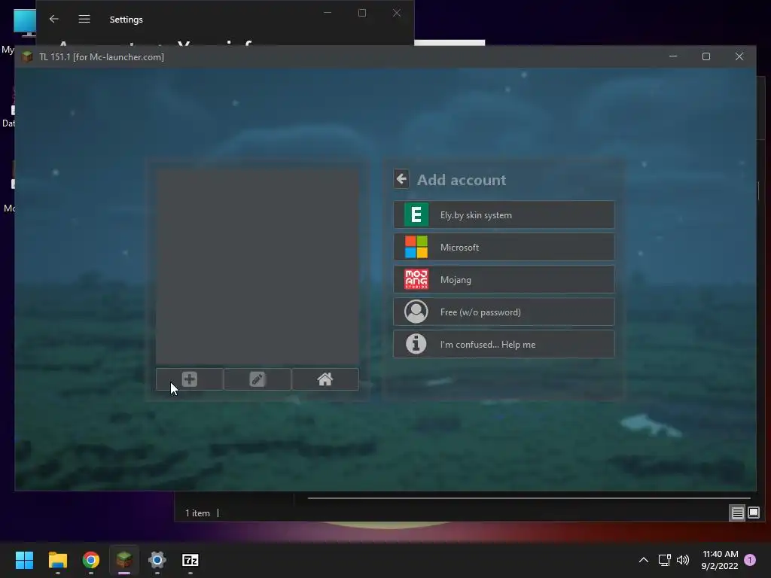
Task: Open File Explorer from the taskbar
Action: pyautogui.click(x=57, y=560)
